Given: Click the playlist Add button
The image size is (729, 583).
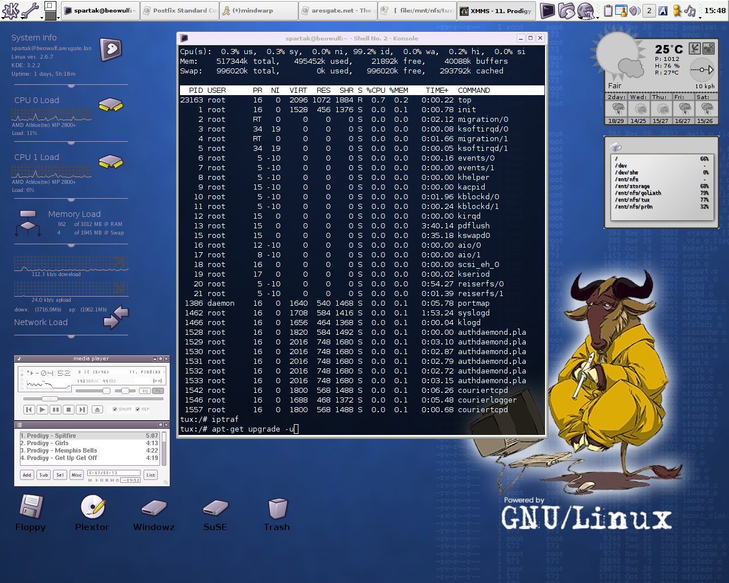Looking at the screenshot, I should pos(27,475).
